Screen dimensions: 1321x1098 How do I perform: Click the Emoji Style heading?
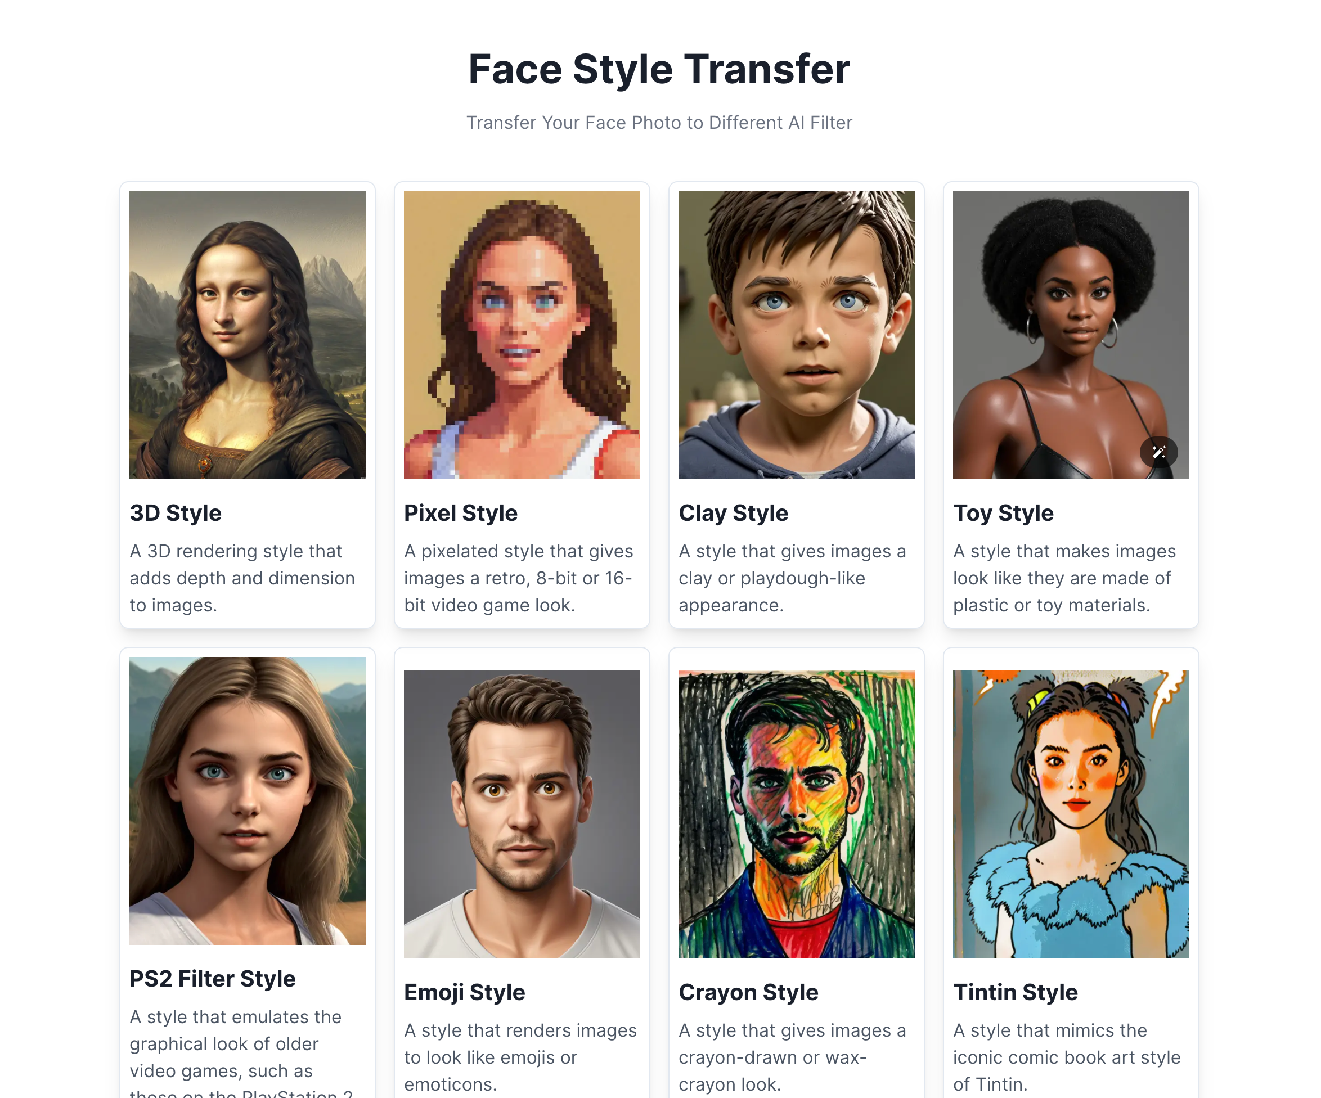click(x=464, y=992)
